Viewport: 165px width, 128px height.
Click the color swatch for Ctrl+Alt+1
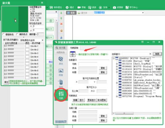27,46
